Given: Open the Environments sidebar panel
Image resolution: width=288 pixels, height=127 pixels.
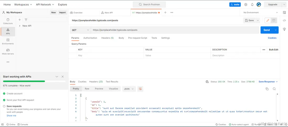Looking at the screenshot, I should [8, 41].
